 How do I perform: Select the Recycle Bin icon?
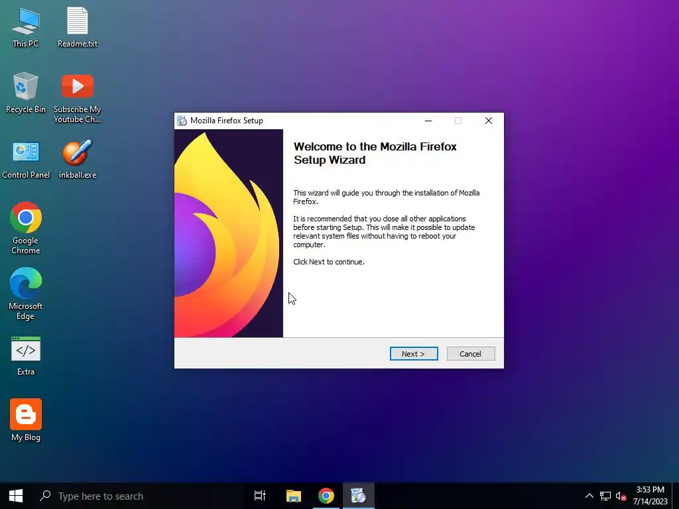tap(26, 93)
